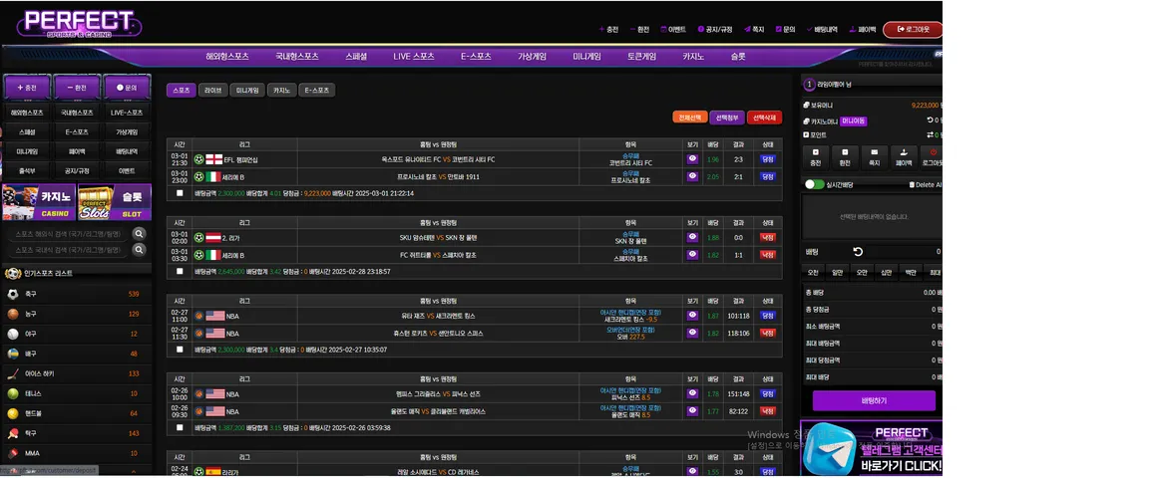Open 충전 icon button in user panel
This screenshot has width=1149, height=478.
[x=816, y=157]
